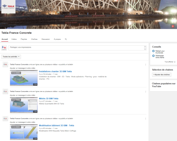Click the Tekla France Concrete channel title
177x141 pixels.
click(x=16, y=33)
